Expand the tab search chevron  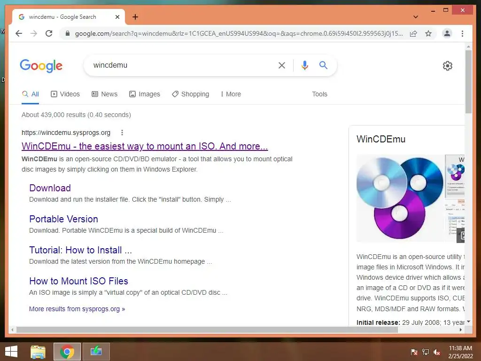click(415, 17)
